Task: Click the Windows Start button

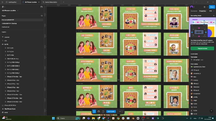Action: [x=53, y=118]
